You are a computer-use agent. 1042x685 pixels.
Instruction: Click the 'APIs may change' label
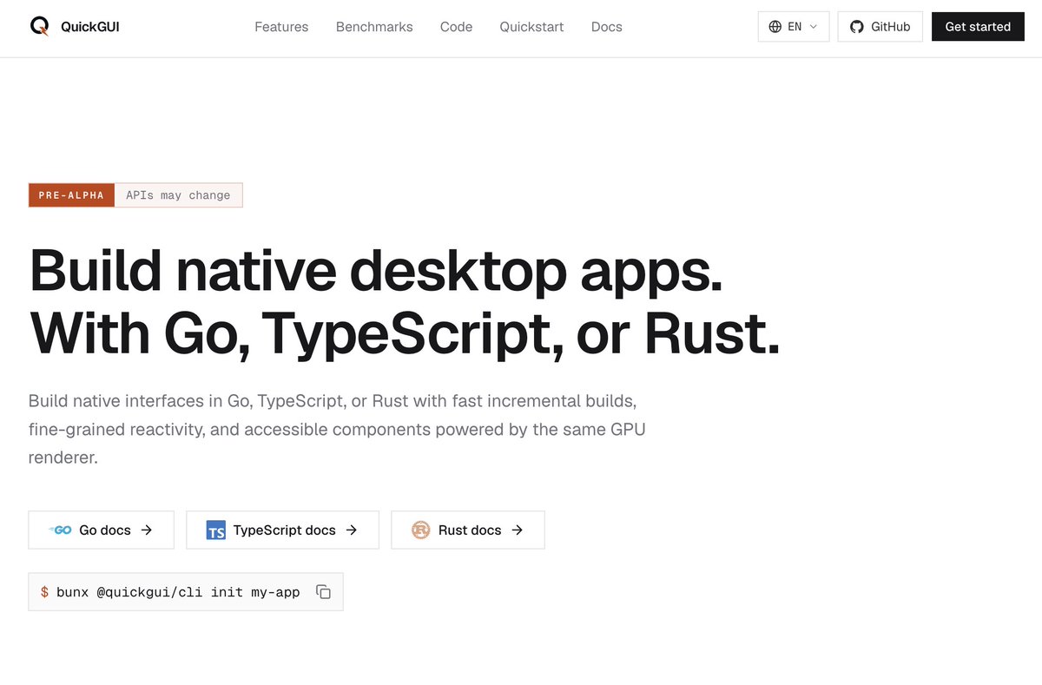coord(178,195)
